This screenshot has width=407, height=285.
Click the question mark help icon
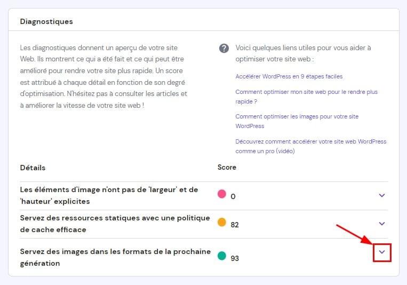[x=224, y=48]
